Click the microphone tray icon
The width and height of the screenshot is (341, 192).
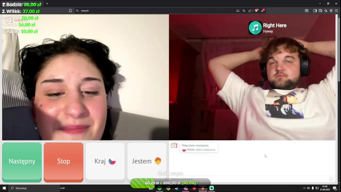pos(313,188)
